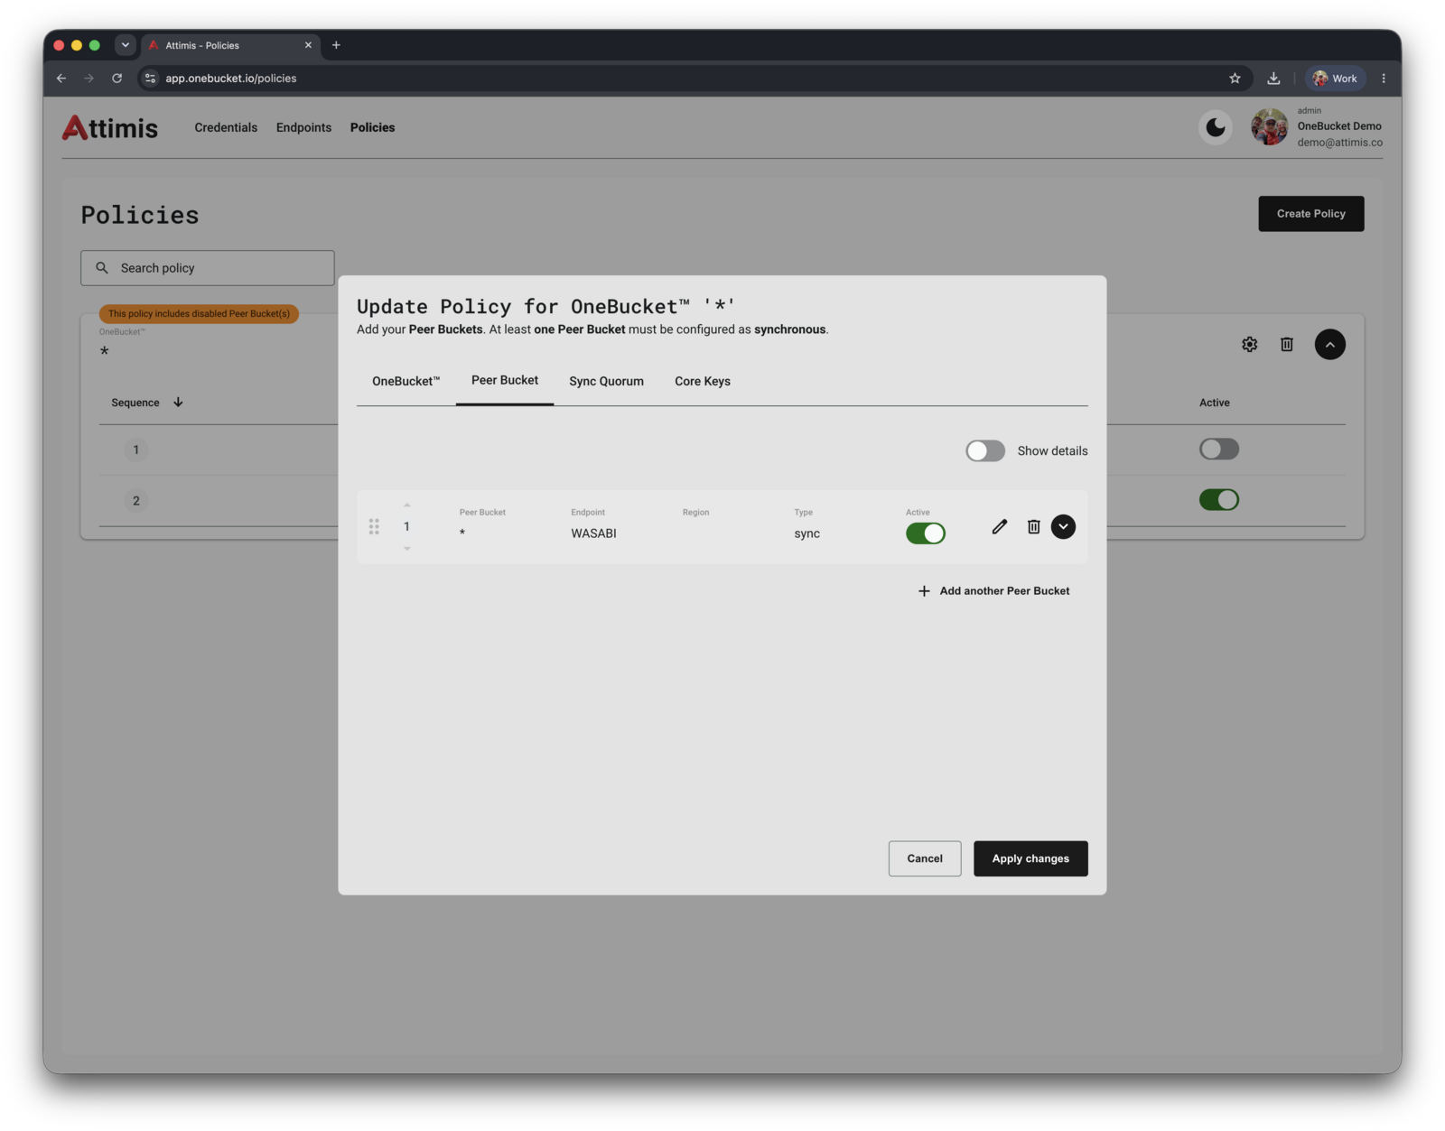Open the Sync Quorum tab
This screenshot has width=1445, height=1131.
click(x=606, y=381)
